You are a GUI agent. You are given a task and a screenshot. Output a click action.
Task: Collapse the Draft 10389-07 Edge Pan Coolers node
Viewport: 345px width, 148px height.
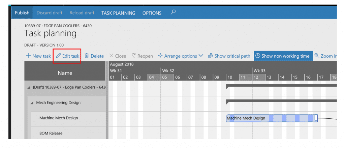click(28, 87)
